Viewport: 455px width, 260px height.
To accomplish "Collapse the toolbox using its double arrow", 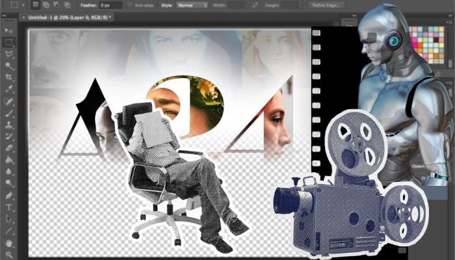I will pyautogui.click(x=4, y=16).
